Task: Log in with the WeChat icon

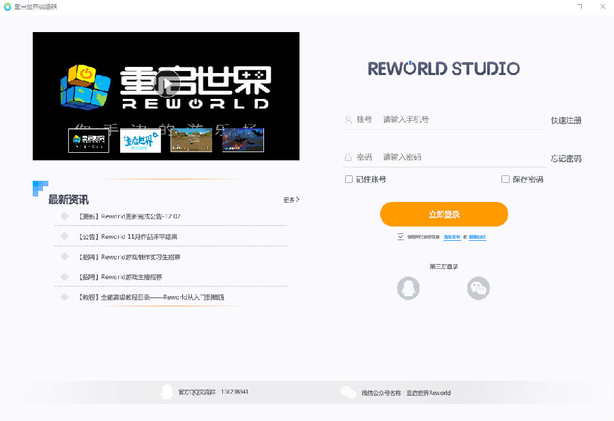Action: (x=478, y=288)
